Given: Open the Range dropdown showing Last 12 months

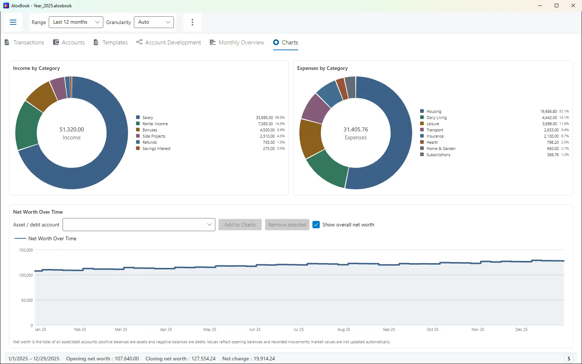Looking at the screenshot, I should click(76, 22).
